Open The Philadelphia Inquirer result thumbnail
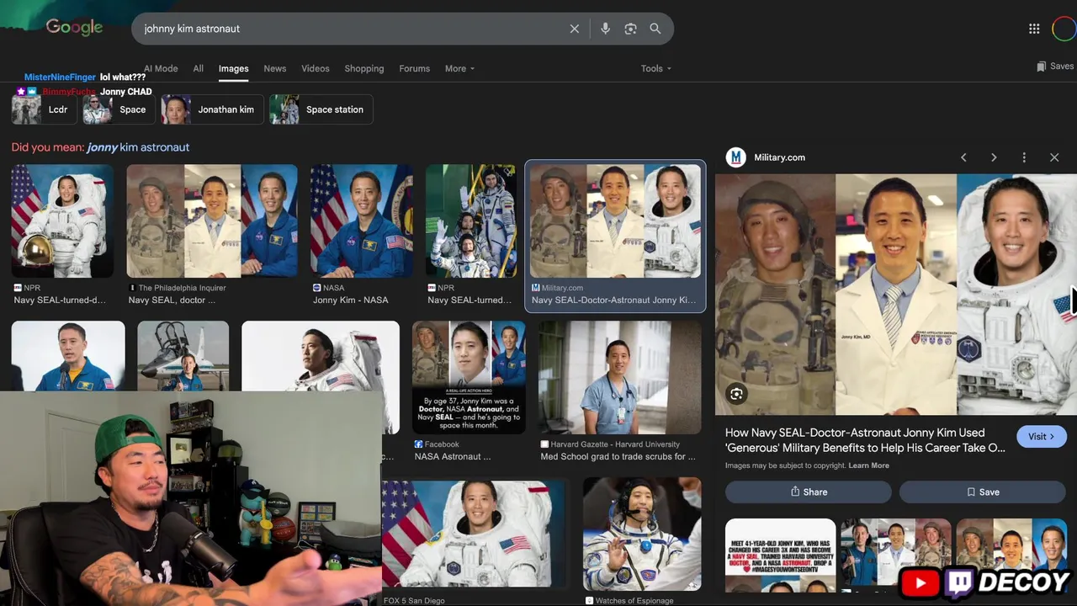The height and width of the screenshot is (606, 1077). tap(212, 221)
